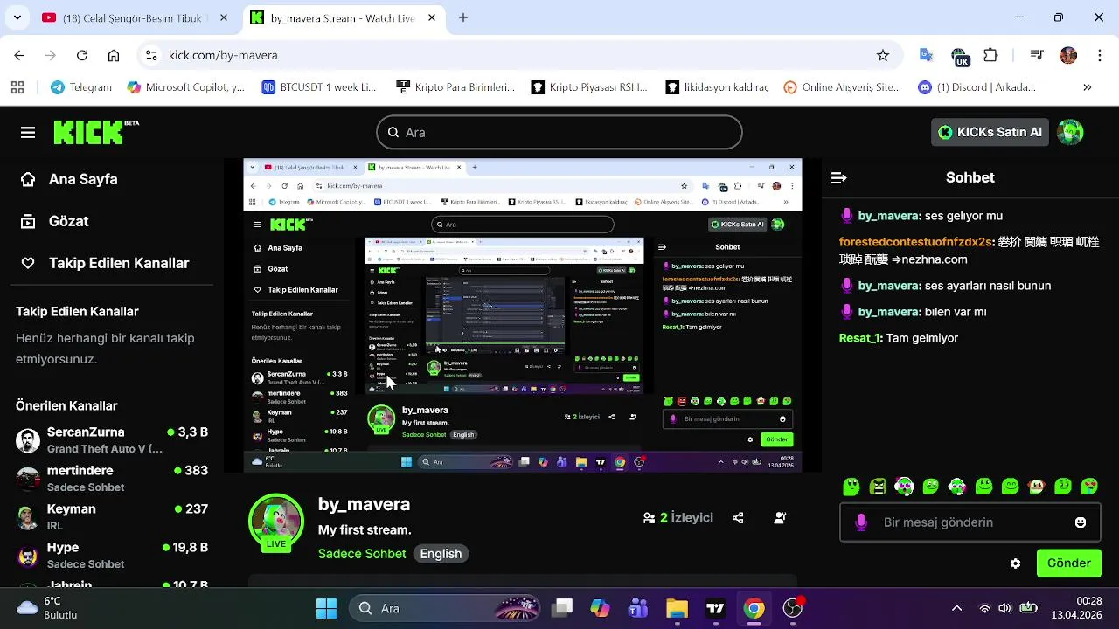Click the KICKs Satın Al button
The width and height of the screenshot is (1119, 629).
click(990, 132)
